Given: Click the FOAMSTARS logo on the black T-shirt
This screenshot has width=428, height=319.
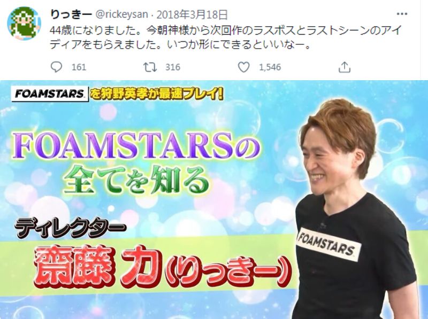Looking at the screenshot, I should 328,244.
